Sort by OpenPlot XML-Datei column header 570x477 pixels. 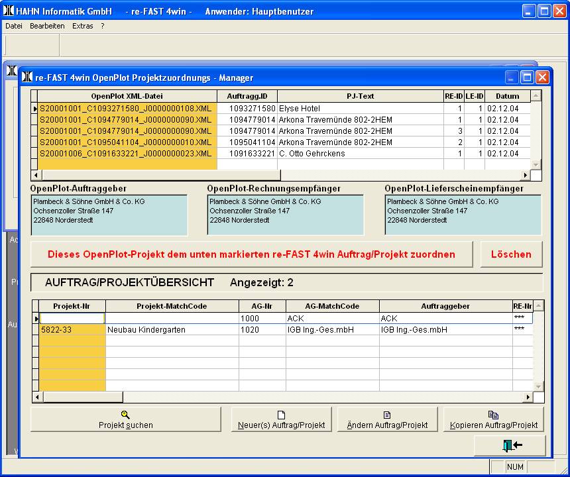(127, 96)
